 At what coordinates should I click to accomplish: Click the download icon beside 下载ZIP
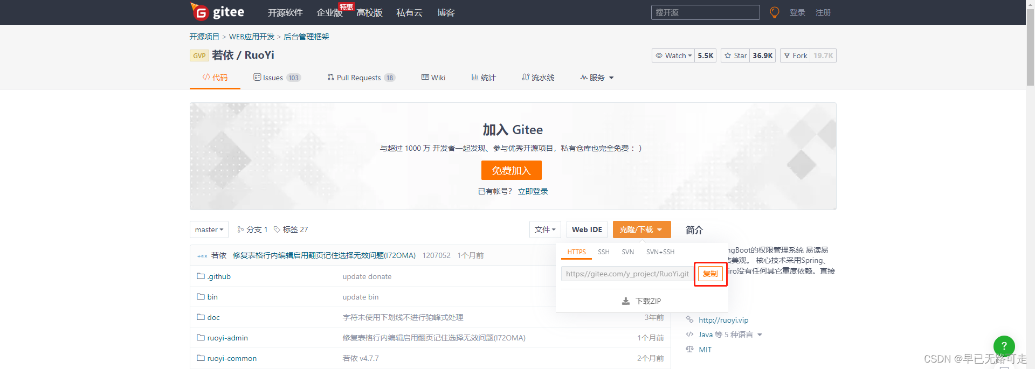[626, 301]
